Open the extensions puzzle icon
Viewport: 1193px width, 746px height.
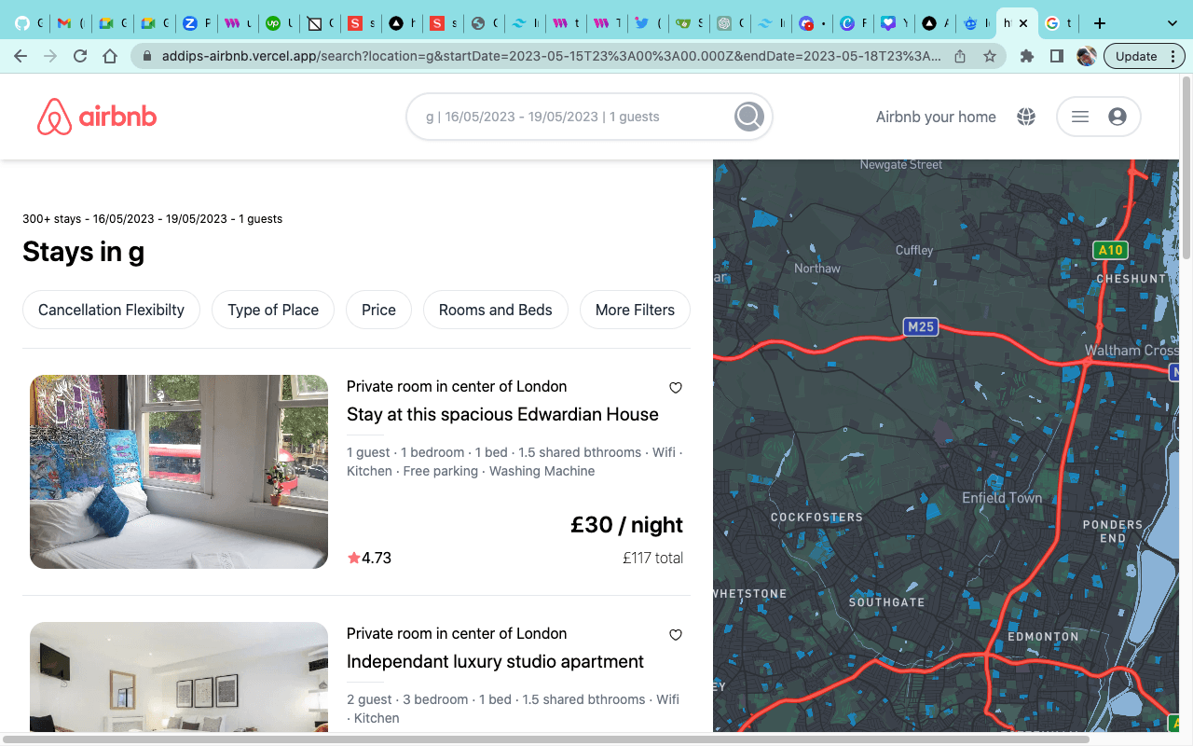pyautogui.click(x=1027, y=56)
